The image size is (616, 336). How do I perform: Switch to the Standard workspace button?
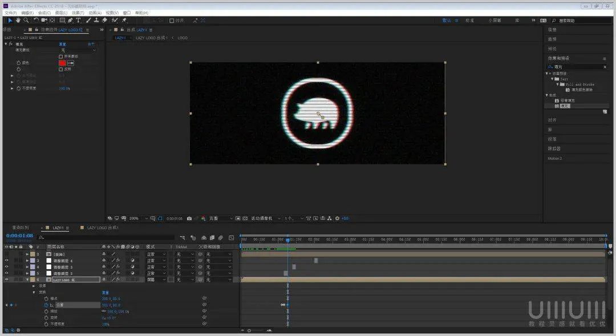point(470,21)
